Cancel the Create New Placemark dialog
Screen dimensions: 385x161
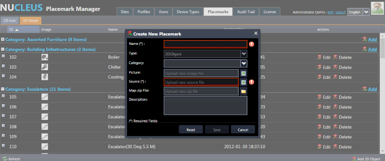(x=243, y=129)
